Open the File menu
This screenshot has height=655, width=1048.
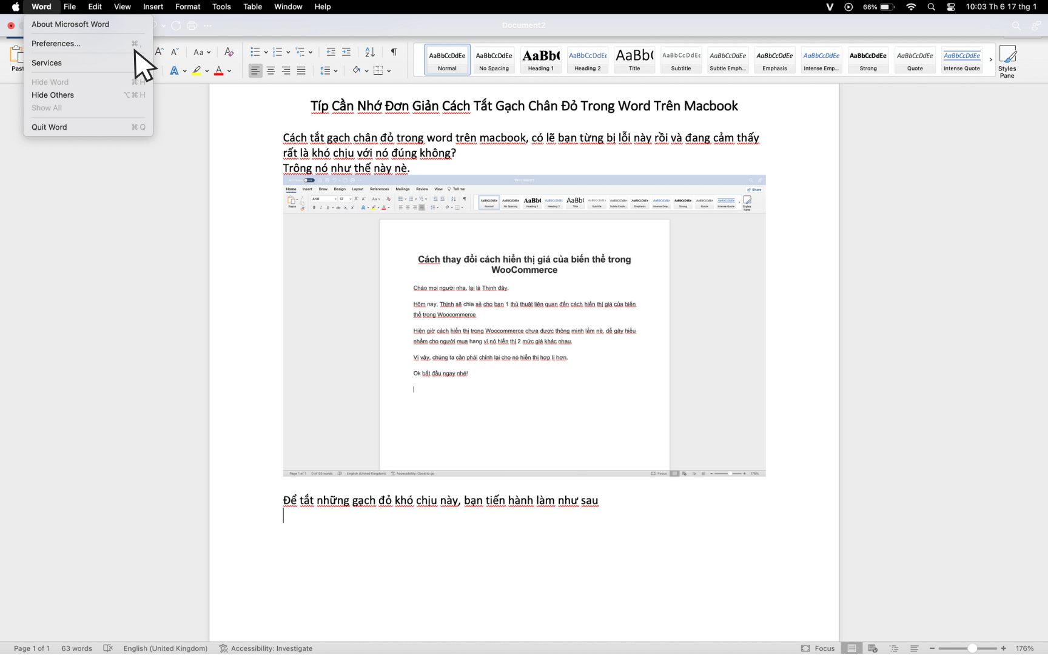pyautogui.click(x=70, y=7)
